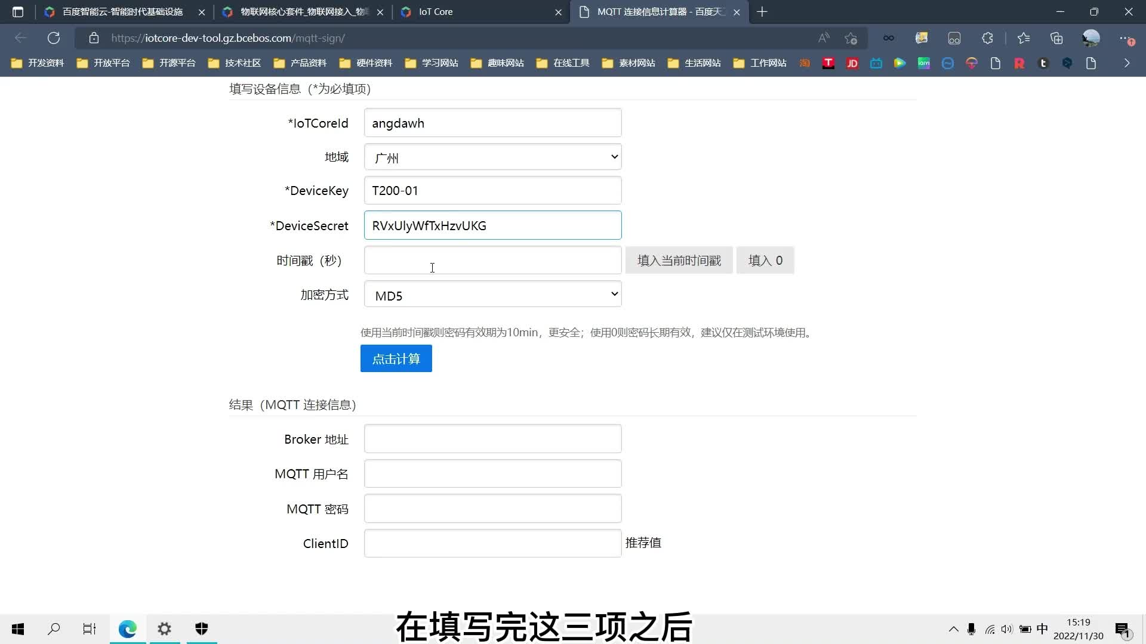
Task: Open the 加密方式 MD5 dropdown
Action: pyautogui.click(x=492, y=295)
